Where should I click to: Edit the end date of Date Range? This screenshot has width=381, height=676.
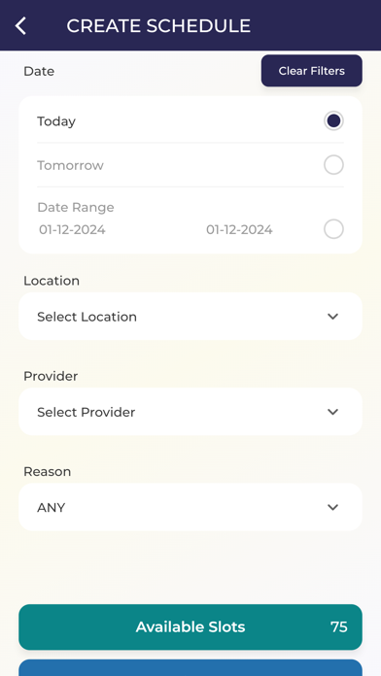239,229
